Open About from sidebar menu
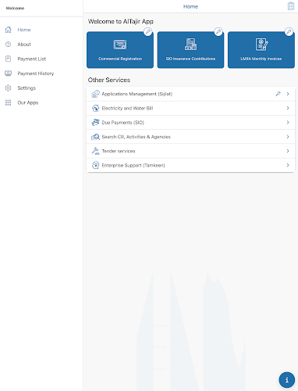The image size is (298, 391). point(24,45)
